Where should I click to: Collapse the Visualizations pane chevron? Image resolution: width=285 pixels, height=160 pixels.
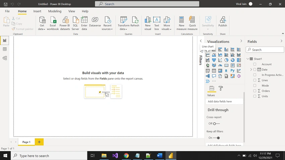pos(241,41)
